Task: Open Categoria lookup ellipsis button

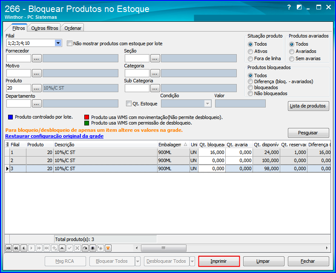Action: pos(155,73)
